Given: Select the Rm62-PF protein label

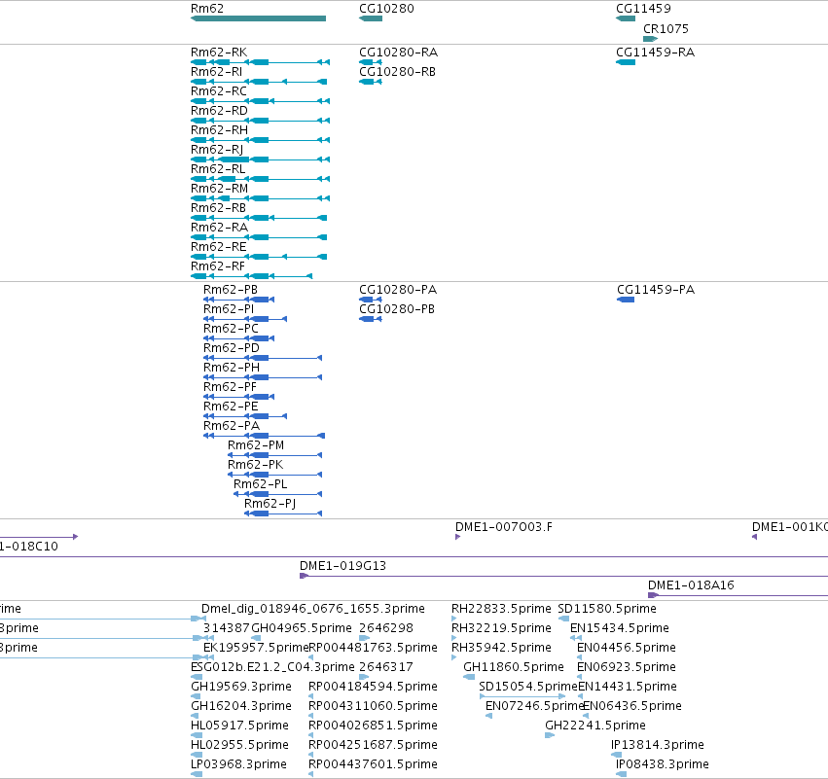Looking at the screenshot, I should coord(230,387).
